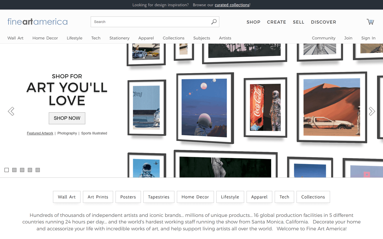Viewport: 383px width, 239px height.
Task: Select the third carousel indicator square
Action: (22, 170)
